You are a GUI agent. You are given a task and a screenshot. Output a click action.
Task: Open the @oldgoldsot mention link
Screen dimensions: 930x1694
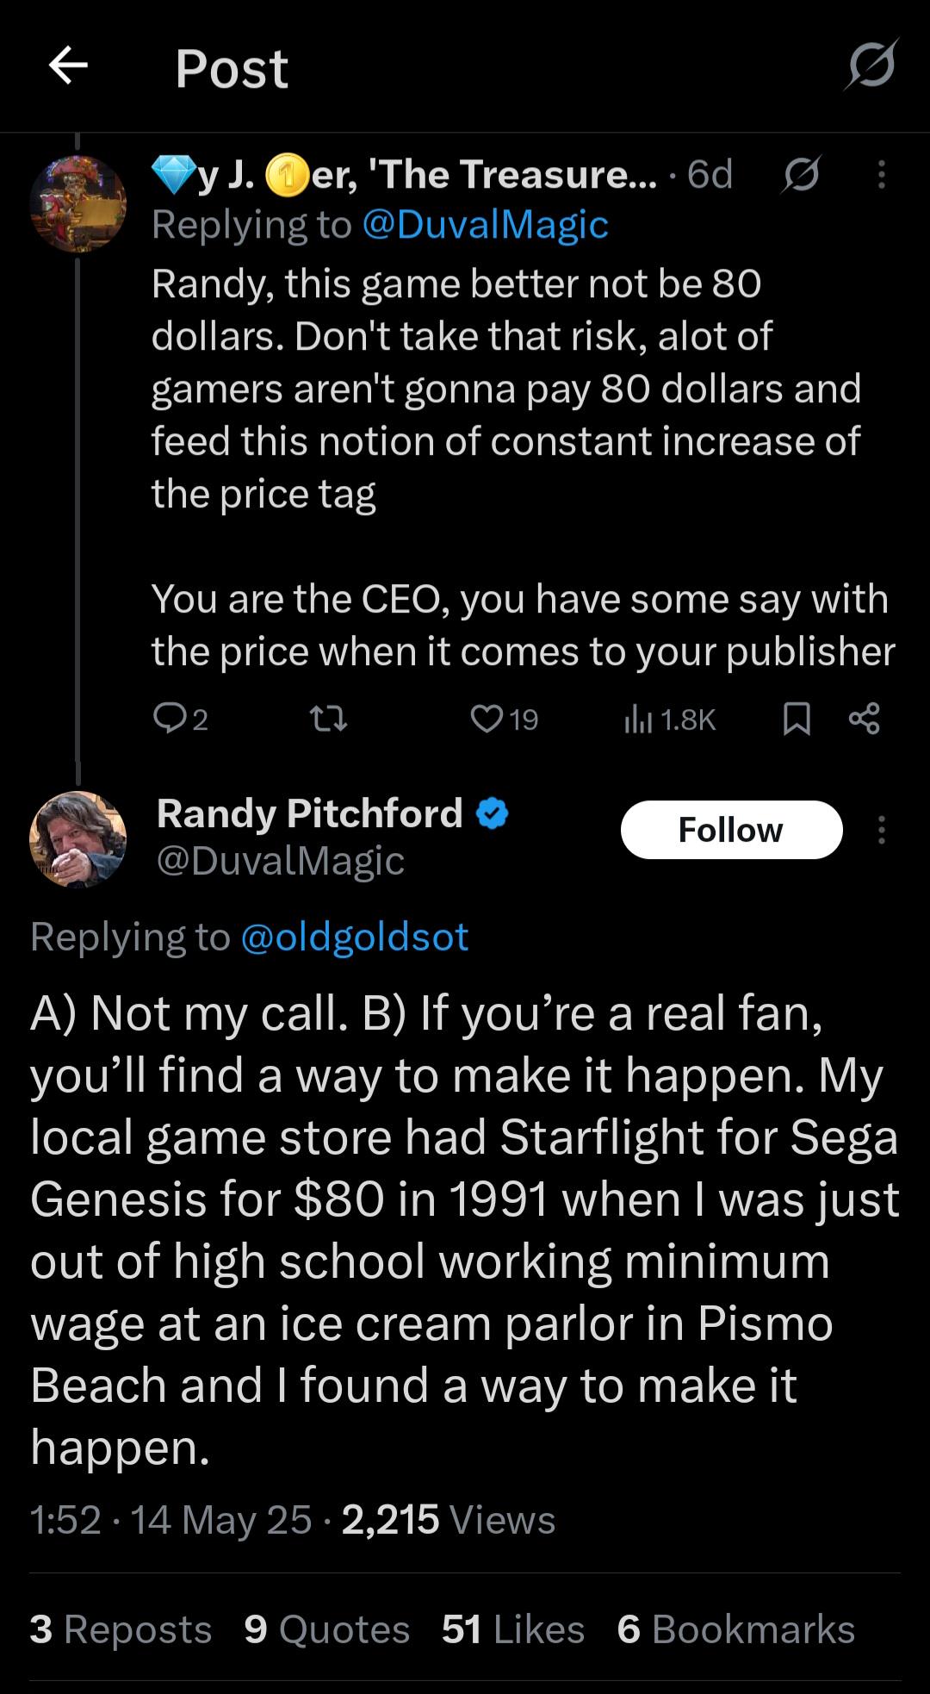[354, 937]
